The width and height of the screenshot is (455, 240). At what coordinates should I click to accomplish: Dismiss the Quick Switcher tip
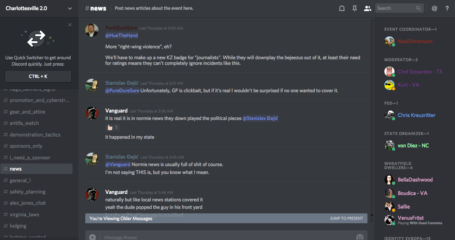click(70, 25)
